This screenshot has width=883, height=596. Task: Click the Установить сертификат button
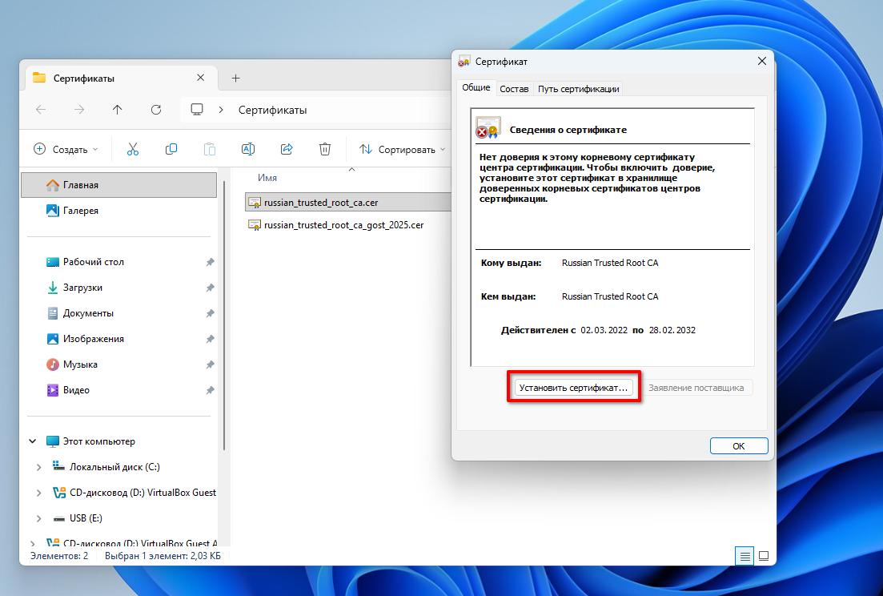[x=573, y=388]
